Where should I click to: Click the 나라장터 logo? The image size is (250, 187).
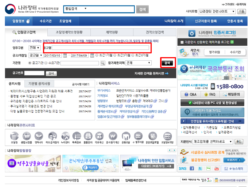[x=32, y=9]
